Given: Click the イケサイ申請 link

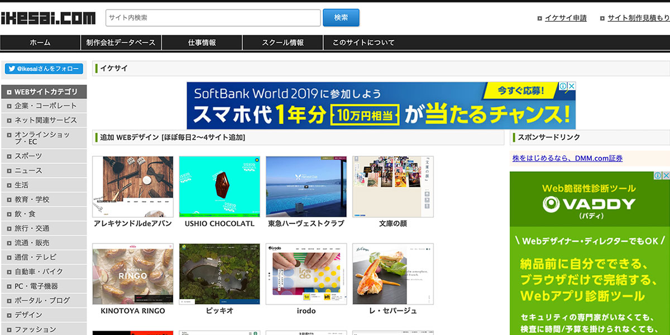Looking at the screenshot, I should click(566, 18).
